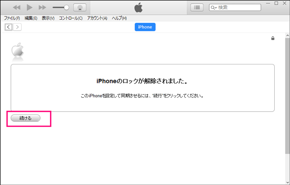
Task: Click the 続ける continue button
Action: (26, 118)
